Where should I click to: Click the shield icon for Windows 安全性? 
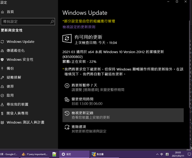[x=2, y=60]
